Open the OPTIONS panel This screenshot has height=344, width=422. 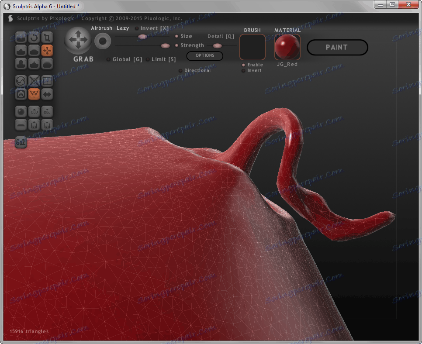(x=205, y=56)
